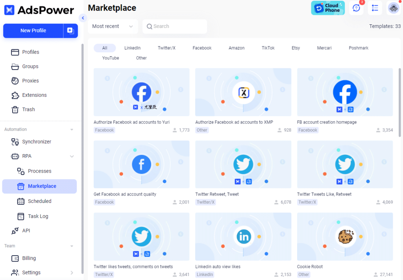403x280 pixels.
Task: Open the Trash bin icon
Action: 15,110
